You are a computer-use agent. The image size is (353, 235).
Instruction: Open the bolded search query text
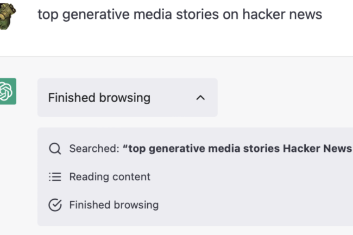pos(237,149)
